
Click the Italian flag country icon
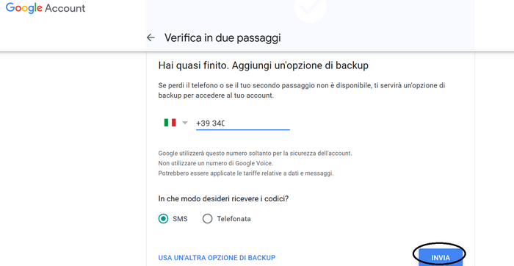pyautogui.click(x=170, y=123)
